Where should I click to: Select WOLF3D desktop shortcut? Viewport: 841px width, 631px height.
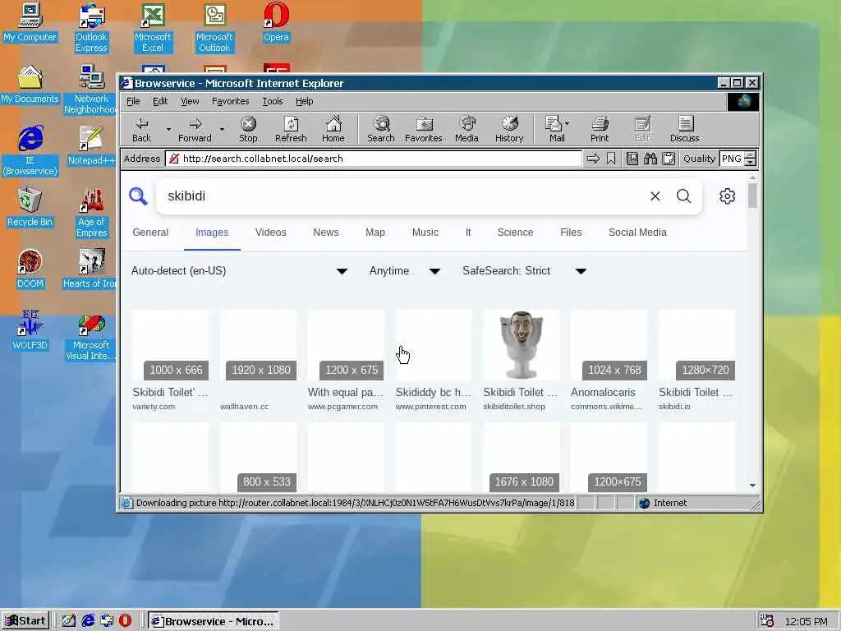coord(30,330)
